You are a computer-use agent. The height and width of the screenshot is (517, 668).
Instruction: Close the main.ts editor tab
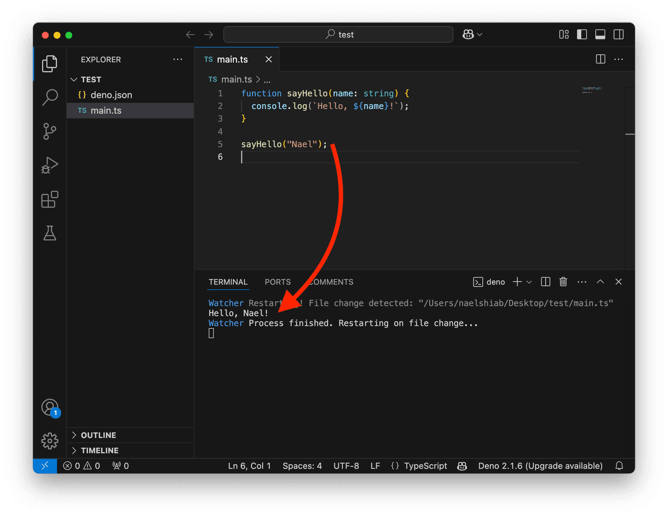click(268, 59)
